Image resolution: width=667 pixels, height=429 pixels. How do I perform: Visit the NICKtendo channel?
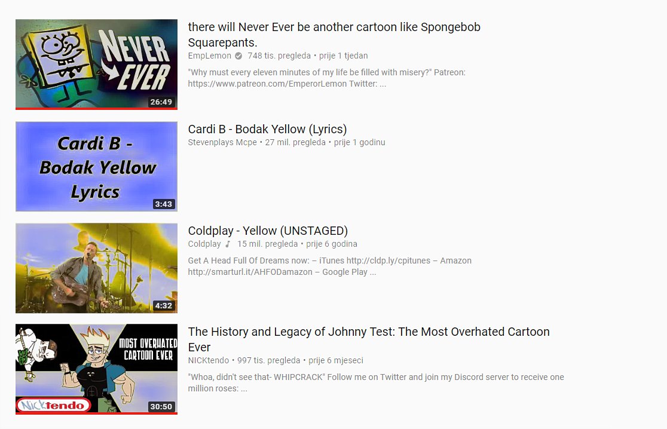(x=209, y=360)
